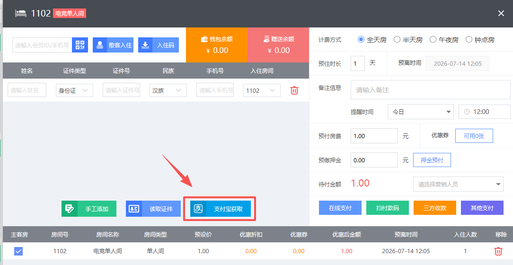
Task: Select 全天房 full-day billing option
Action: click(372, 40)
